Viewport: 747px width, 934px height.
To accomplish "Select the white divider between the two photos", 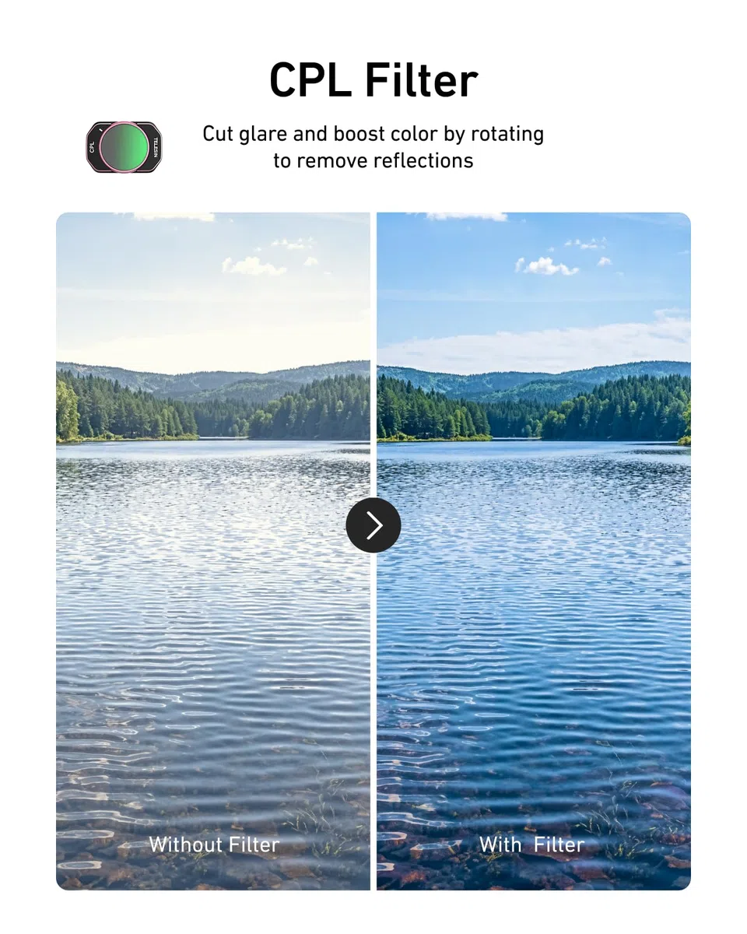I will click(x=373, y=551).
